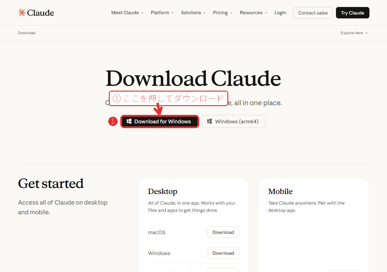Expand the Solutions navigation menu
387x272 pixels.
coord(193,13)
